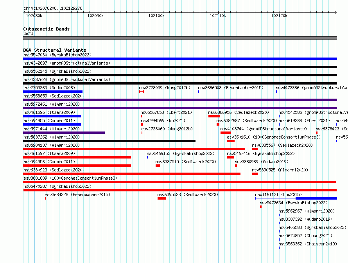
Task: Click nsv1161121 (Lou2015) label
Action: pyautogui.click(x=278, y=195)
